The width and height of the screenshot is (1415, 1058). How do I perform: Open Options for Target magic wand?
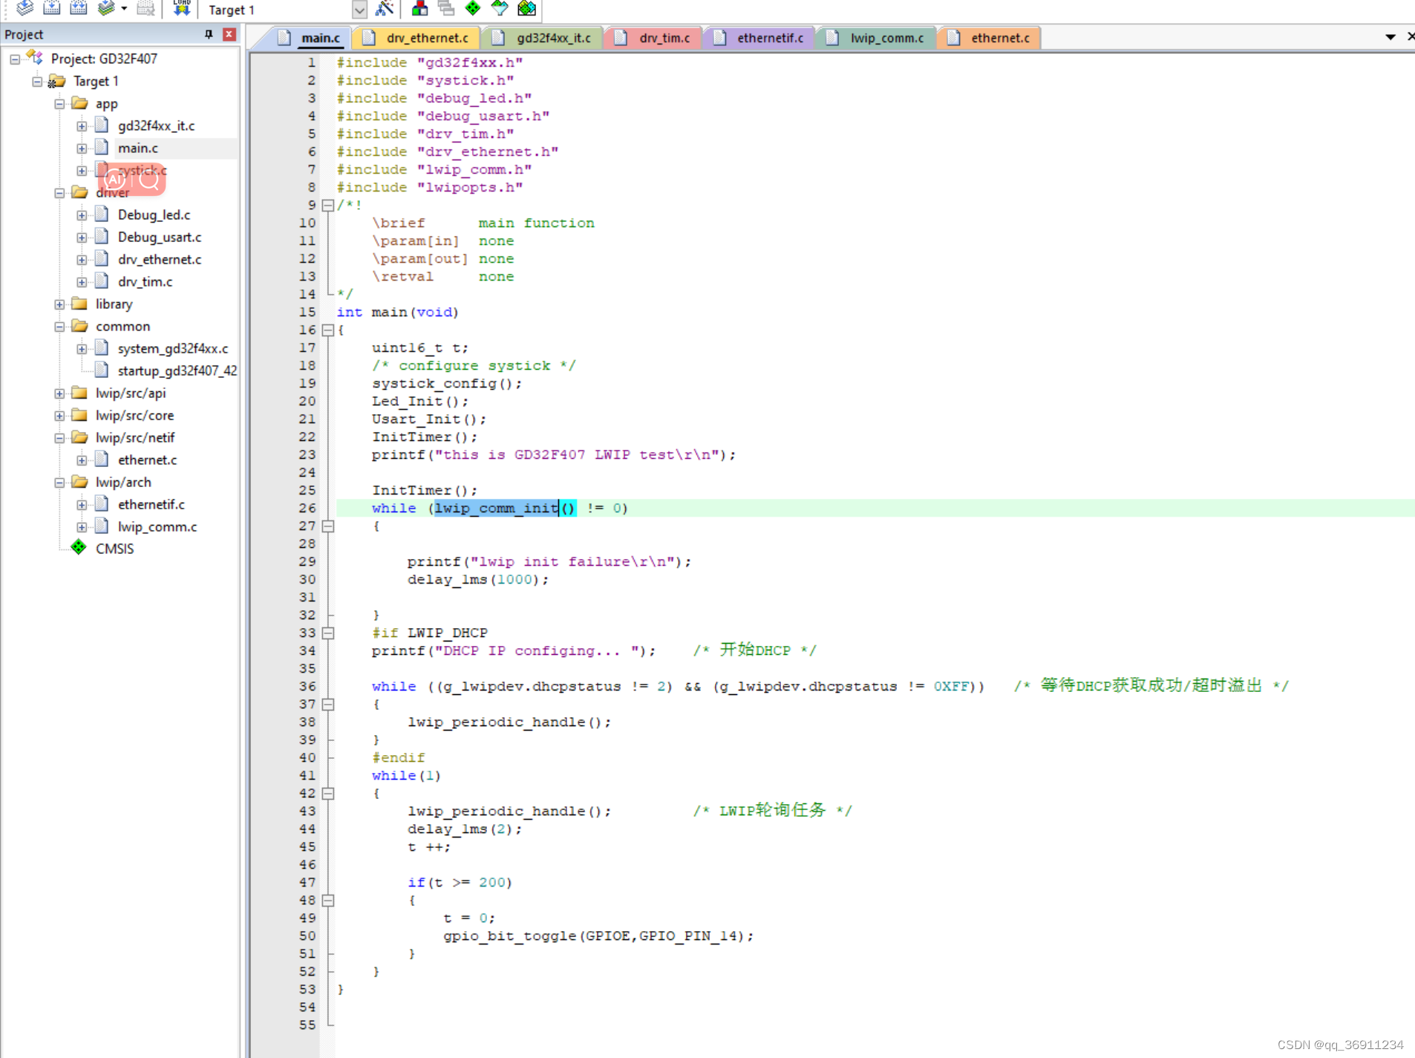click(386, 9)
